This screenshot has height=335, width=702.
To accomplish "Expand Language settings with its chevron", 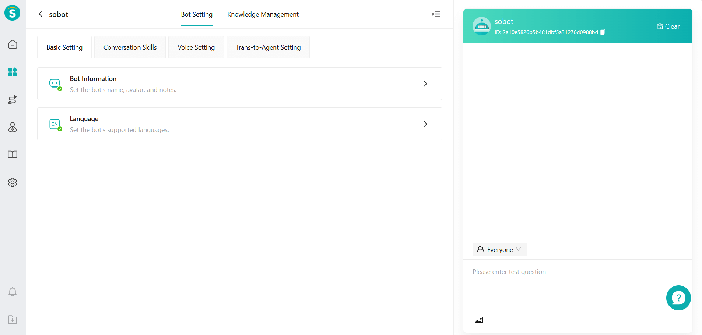I will (425, 124).
